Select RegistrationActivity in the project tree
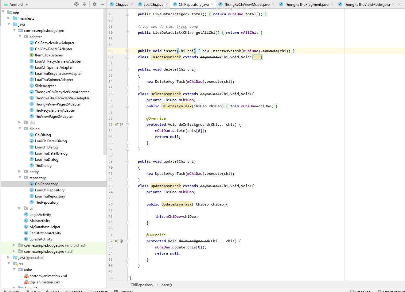 [x=45, y=233]
